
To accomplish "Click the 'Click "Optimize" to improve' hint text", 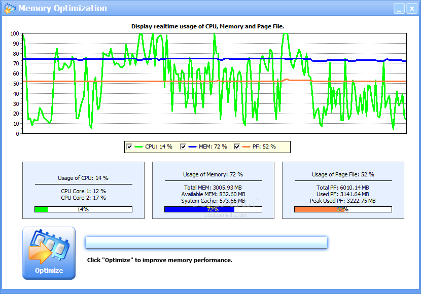I will pyautogui.click(x=160, y=260).
